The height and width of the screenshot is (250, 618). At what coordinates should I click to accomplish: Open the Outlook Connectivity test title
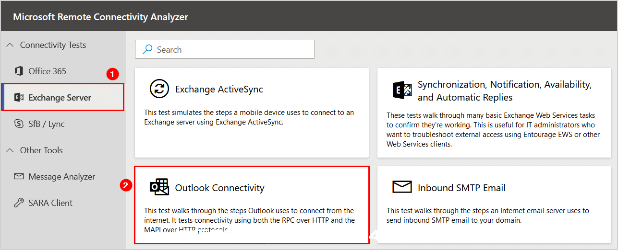click(219, 188)
